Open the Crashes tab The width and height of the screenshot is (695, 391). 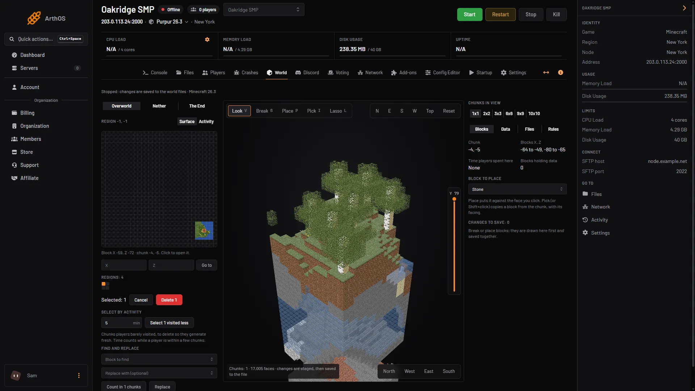click(x=246, y=73)
